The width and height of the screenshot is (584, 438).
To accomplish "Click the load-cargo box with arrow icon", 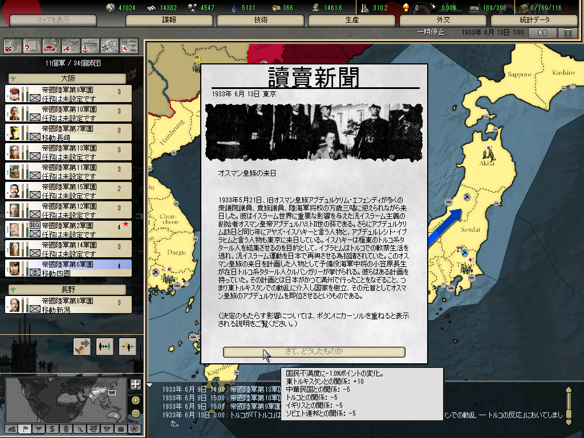I will point(82,346).
